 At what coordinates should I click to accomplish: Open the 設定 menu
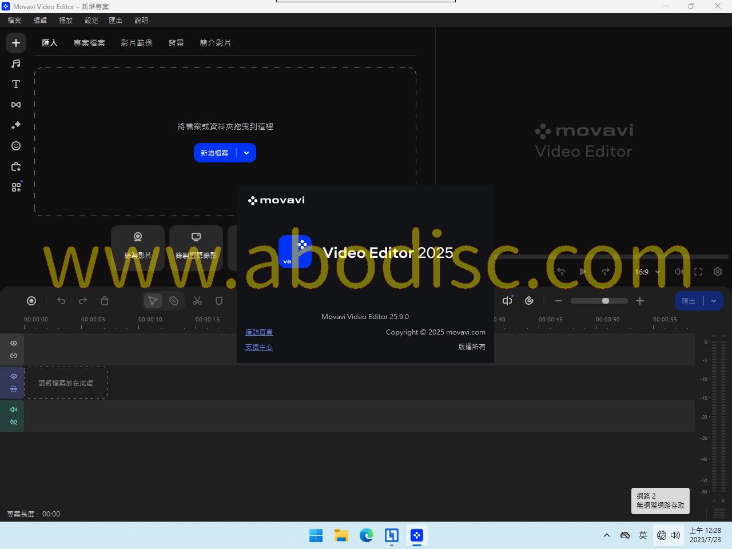(x=91, y=20)
